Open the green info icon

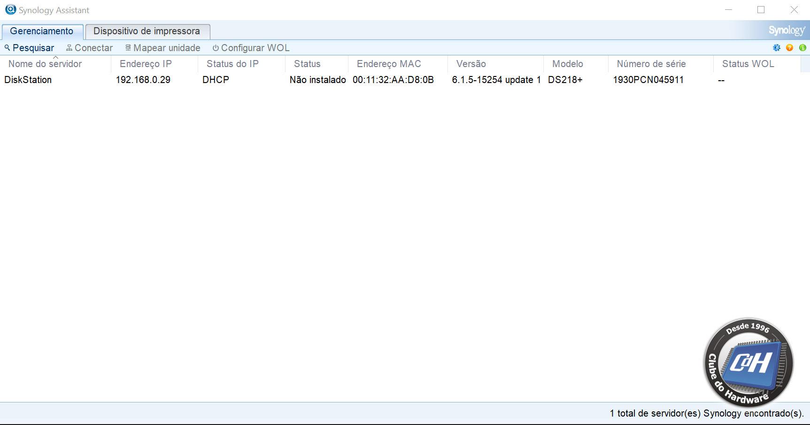[x=803, y=48]
